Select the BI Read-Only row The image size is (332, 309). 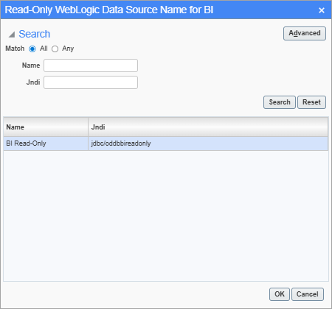(x=166, y=143)
